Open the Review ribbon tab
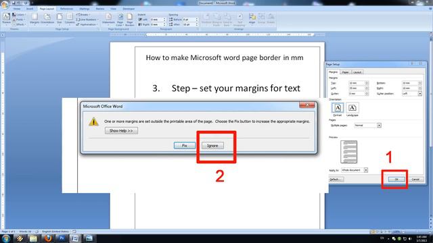 [100, 9]
